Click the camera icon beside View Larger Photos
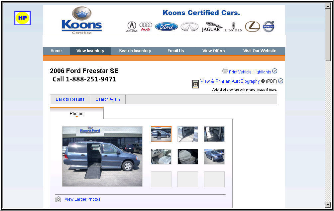Viewport: 334px width, 211px height. click(x=58, y=199)
